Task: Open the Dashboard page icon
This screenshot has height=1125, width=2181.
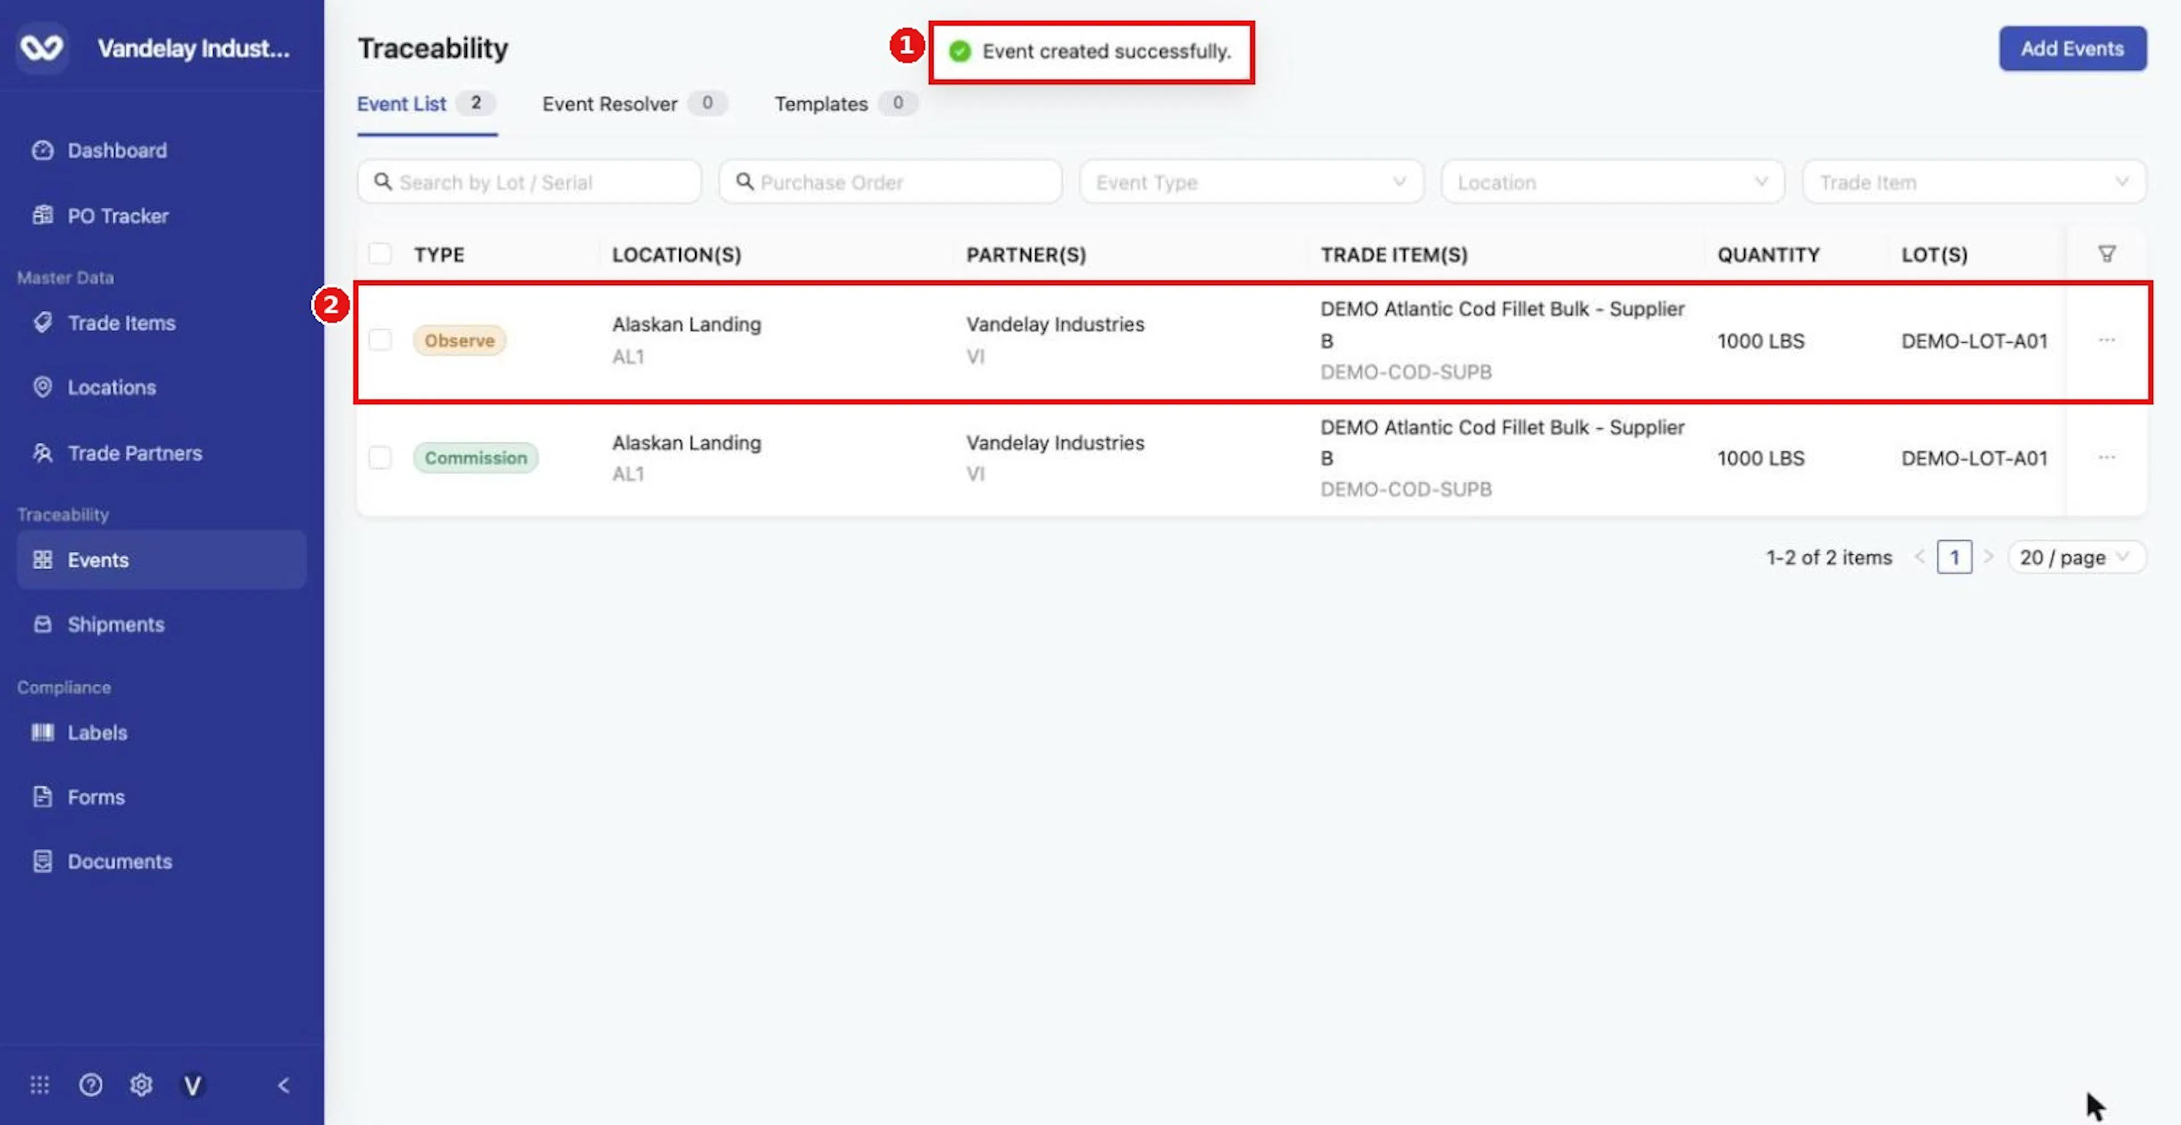Action: click(43, 150)
